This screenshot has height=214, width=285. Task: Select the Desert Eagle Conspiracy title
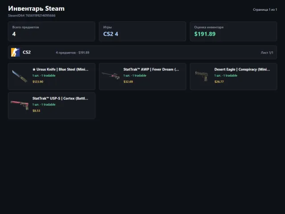click(x=242, y=70)
